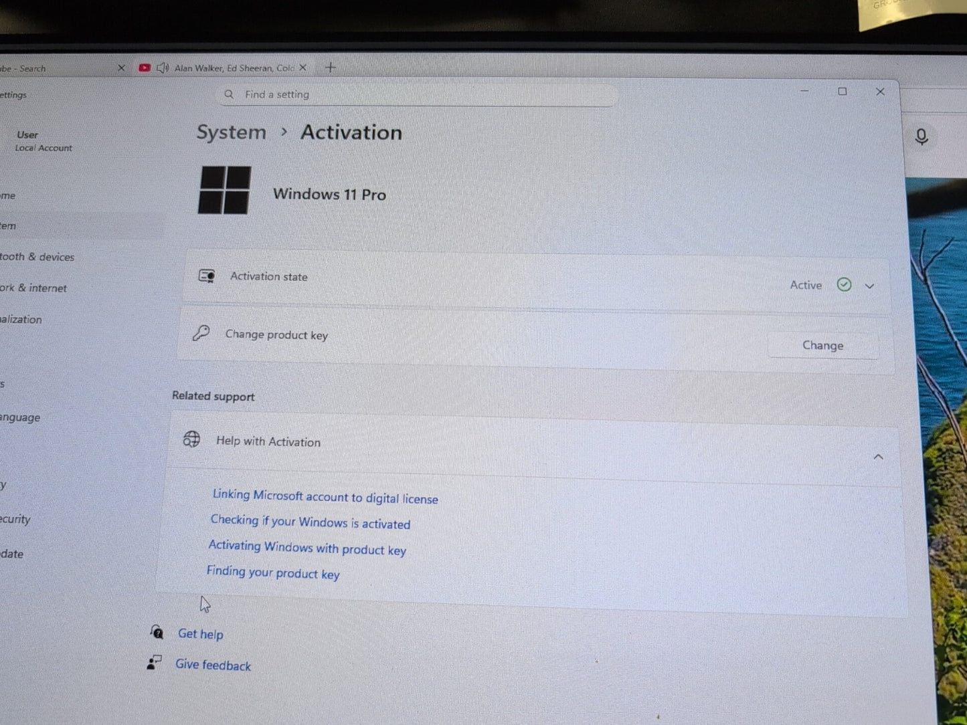Collapse the Help with Activation section
The width and height of the screenshot is (967, 725).
click(878, 457)
